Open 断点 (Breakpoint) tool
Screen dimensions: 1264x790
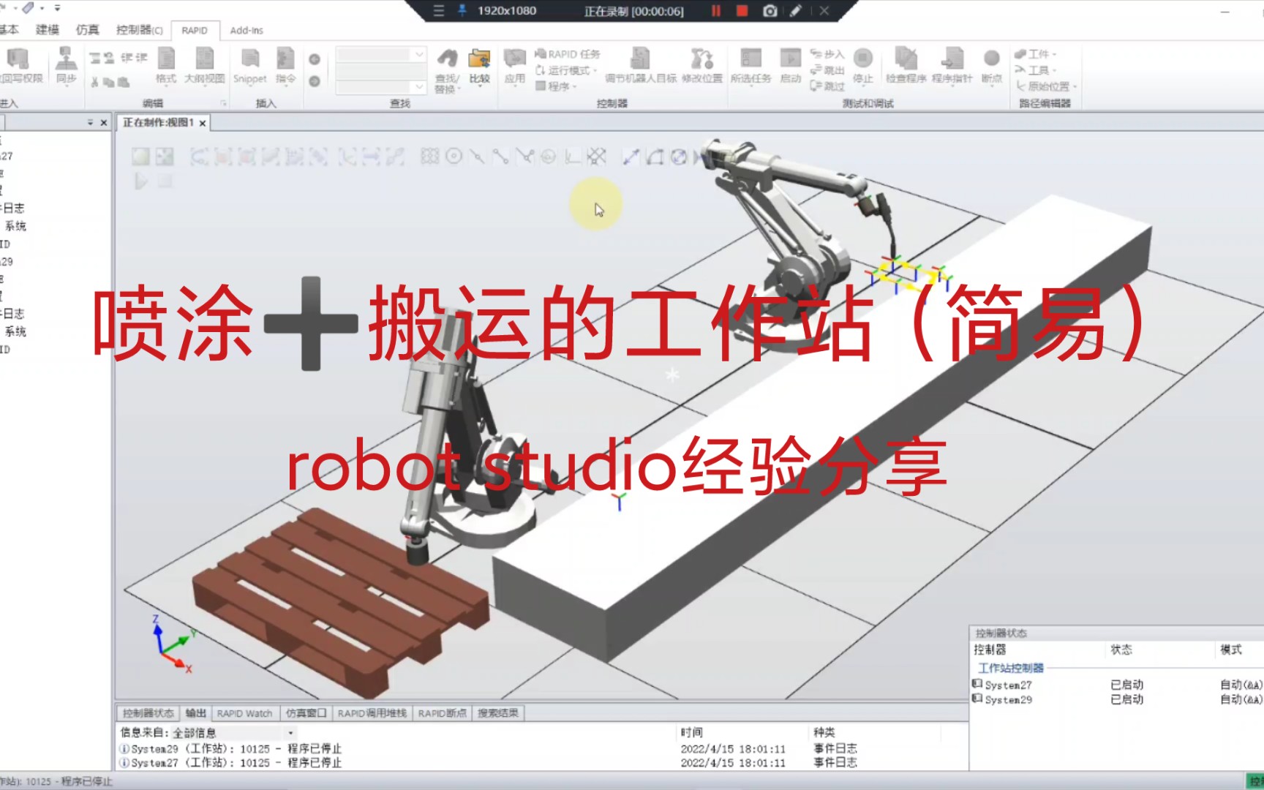991,59
